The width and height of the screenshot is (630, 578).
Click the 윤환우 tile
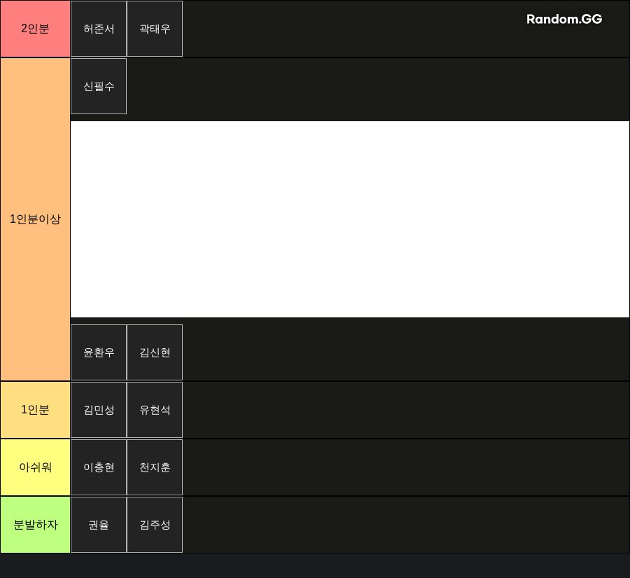point(99,352)
